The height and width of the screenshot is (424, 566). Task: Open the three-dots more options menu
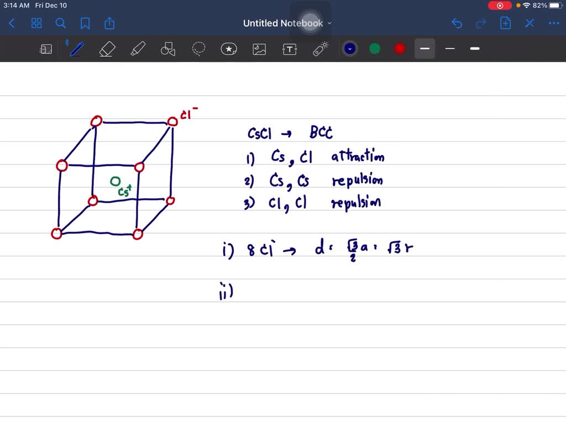click(x=553, y=23)
